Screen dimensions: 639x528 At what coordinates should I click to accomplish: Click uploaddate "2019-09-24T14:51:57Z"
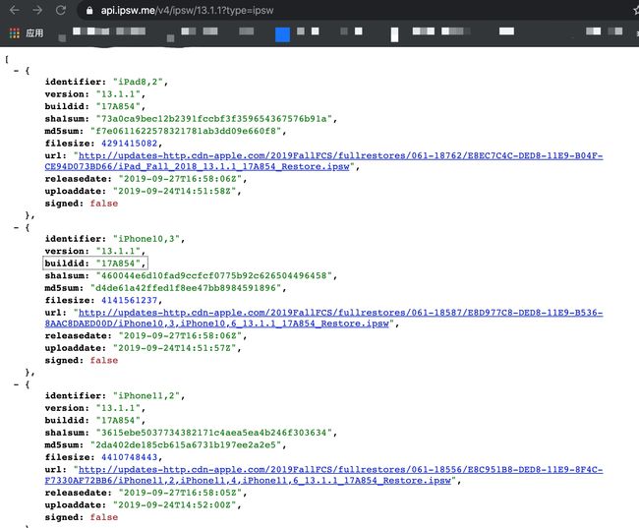(x=174, y=348)
